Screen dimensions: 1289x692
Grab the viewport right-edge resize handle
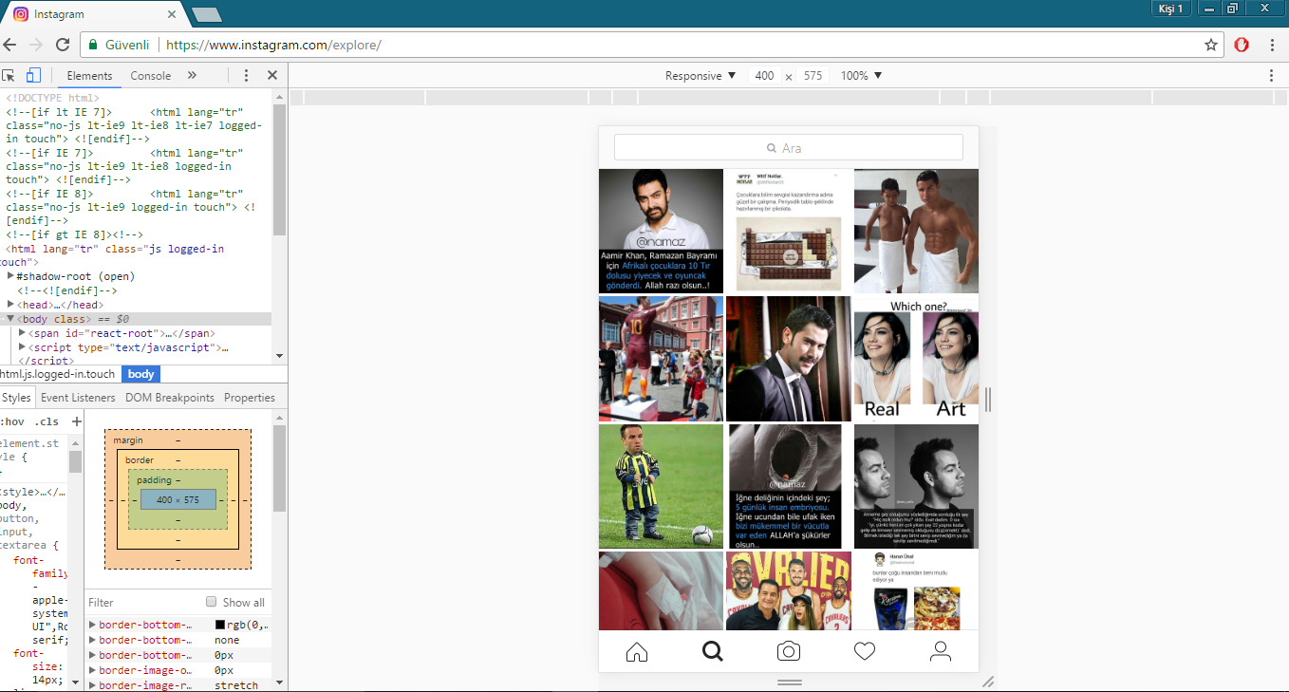988,400
